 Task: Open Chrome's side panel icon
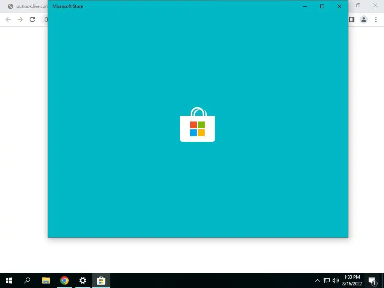352,19
